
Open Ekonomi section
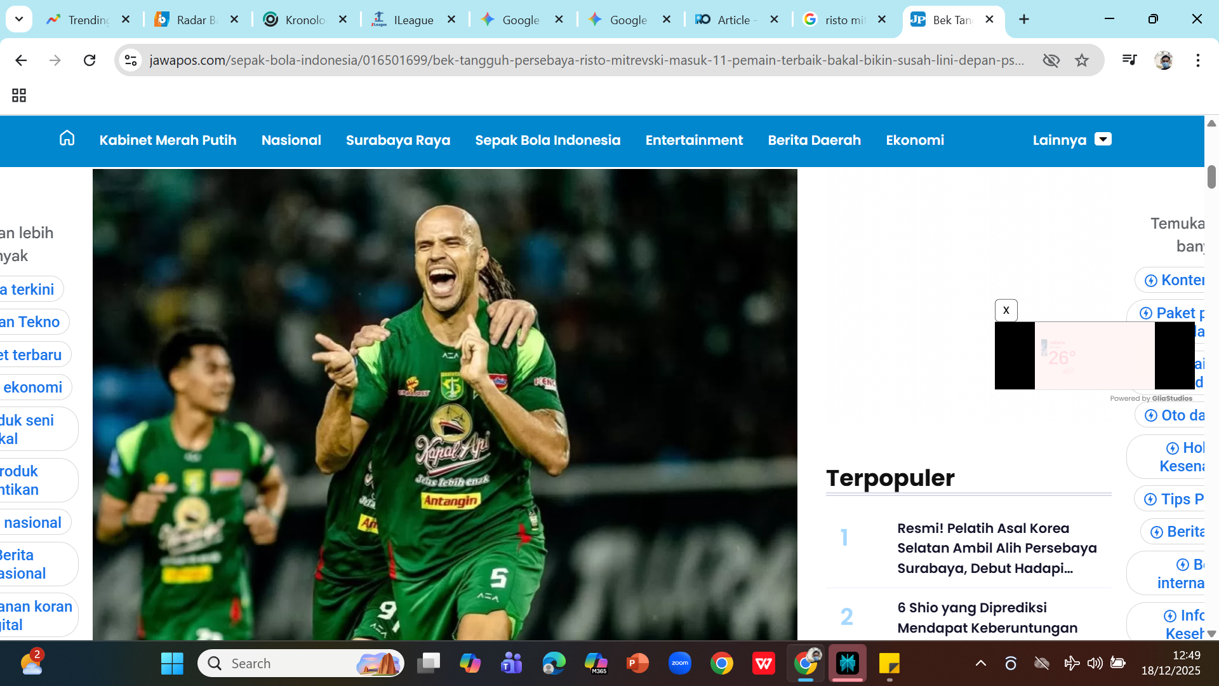pyautogui.click(x=915, y=140)
